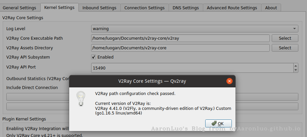Screen dimensions: 307x137
Task: Open the DNS Settings tab
Action: pyautogui.click(x=186, y=8)
